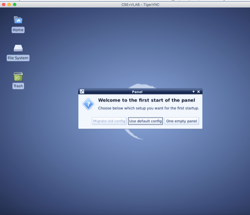Close the Panel dialog with X icon
250x215 pixels.
pos(198,92)
